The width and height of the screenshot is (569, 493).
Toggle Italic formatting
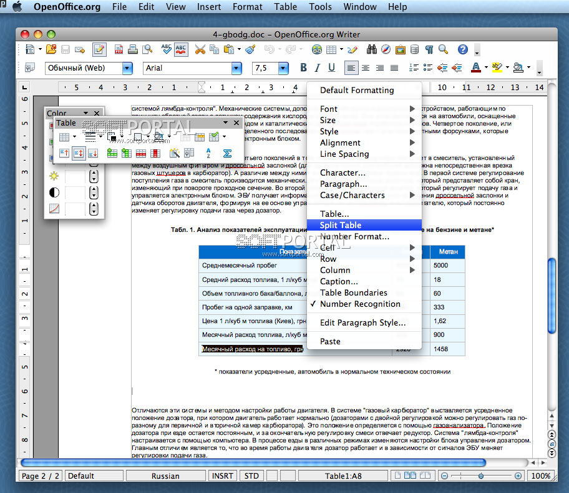318,67
